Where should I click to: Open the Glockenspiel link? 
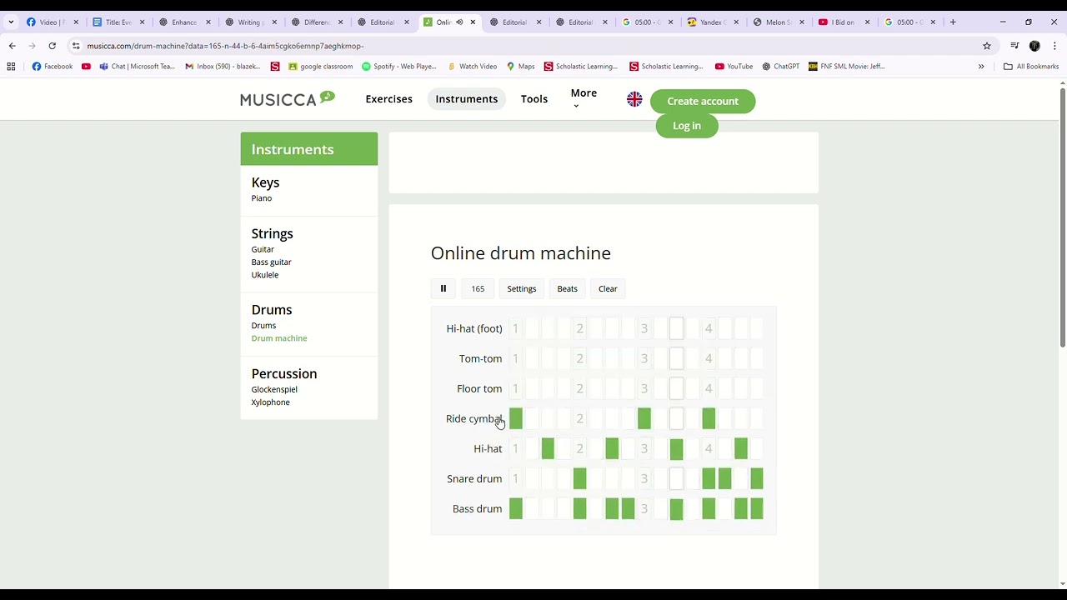tap(274, 389)
